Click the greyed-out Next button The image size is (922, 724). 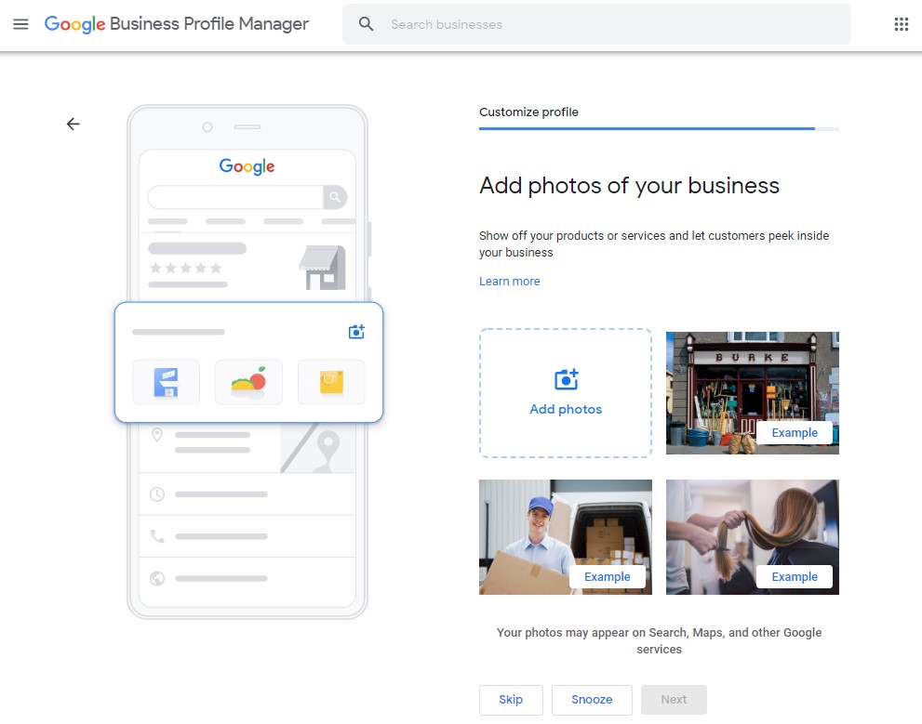pos(674,700)
